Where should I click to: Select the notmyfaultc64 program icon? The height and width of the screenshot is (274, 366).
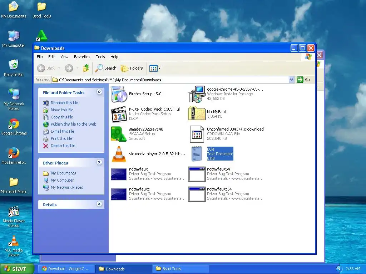pos(197,194)
